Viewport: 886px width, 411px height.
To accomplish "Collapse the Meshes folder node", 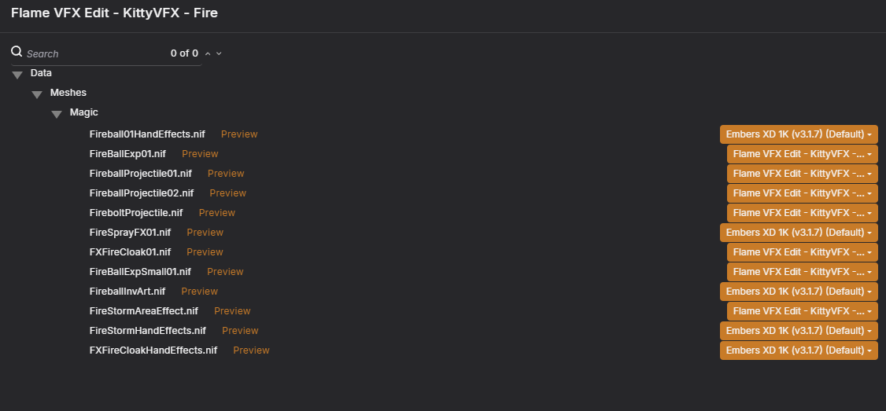I will click(x=37, y=94).
